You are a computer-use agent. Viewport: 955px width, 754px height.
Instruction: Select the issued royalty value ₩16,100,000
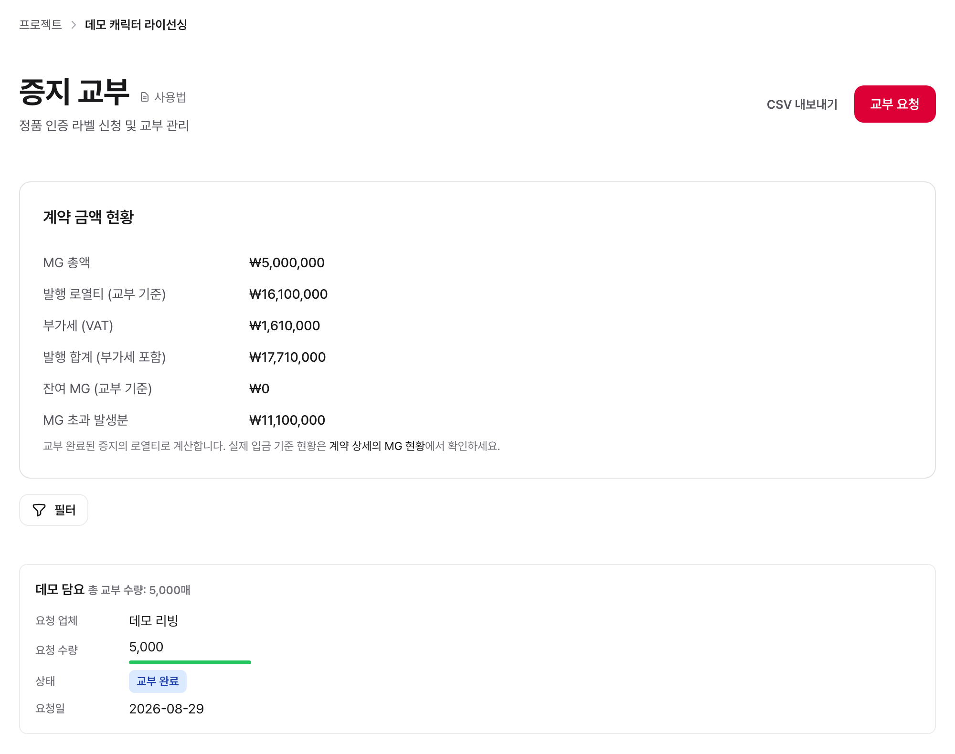(x=288, y=294)
